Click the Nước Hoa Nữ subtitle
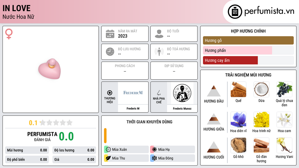Viewport: 299px width, 168px height. click(x=18, y=17)
